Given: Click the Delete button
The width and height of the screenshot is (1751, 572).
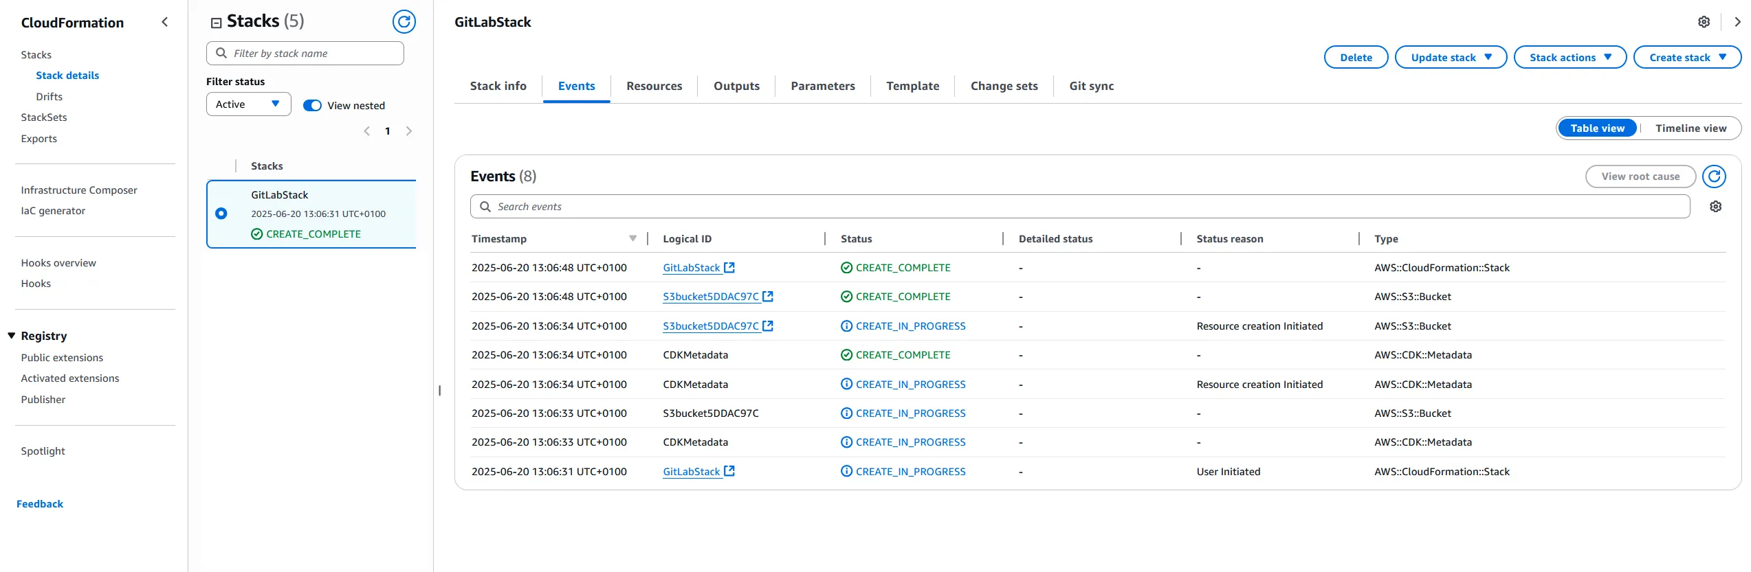Looking at the screenshot, I should 1356,58.
